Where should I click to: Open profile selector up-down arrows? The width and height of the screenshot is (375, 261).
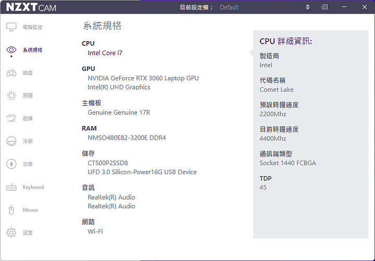point(308,7)
